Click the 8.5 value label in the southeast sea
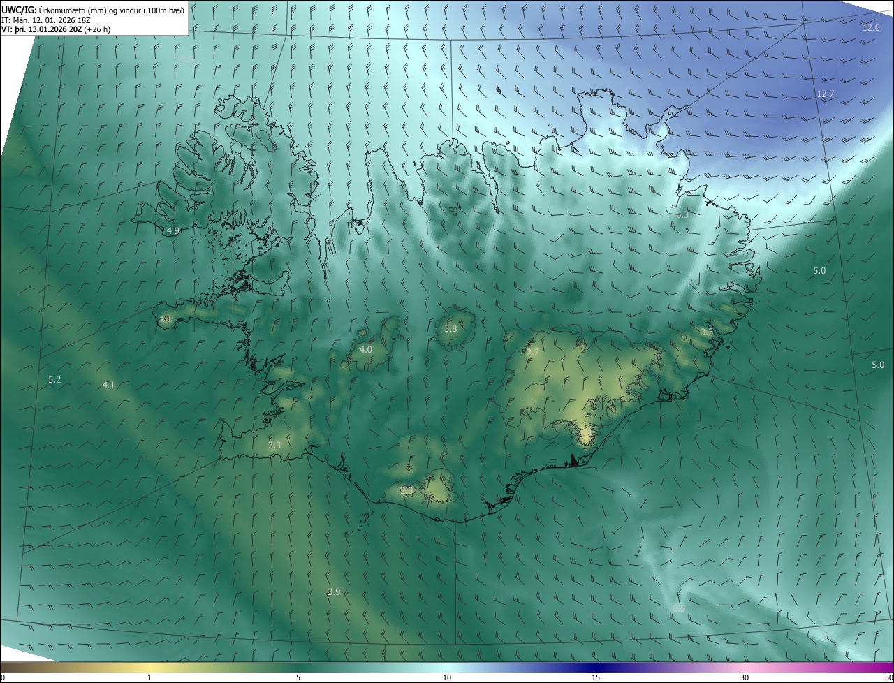This screenshot has height=683, width=894. click(679, 609)
